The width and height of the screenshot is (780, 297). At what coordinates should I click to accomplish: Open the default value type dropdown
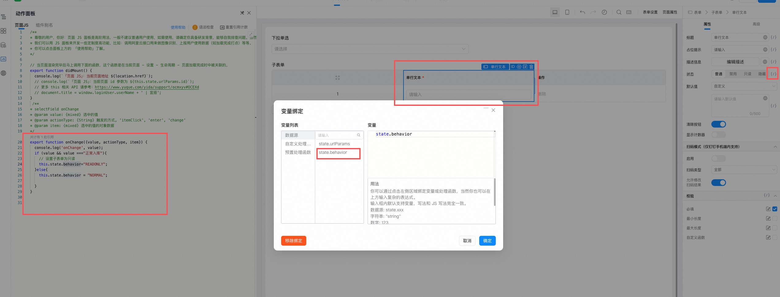tap(744, 86)
